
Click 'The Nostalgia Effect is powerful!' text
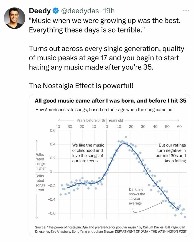coord(81,86)
